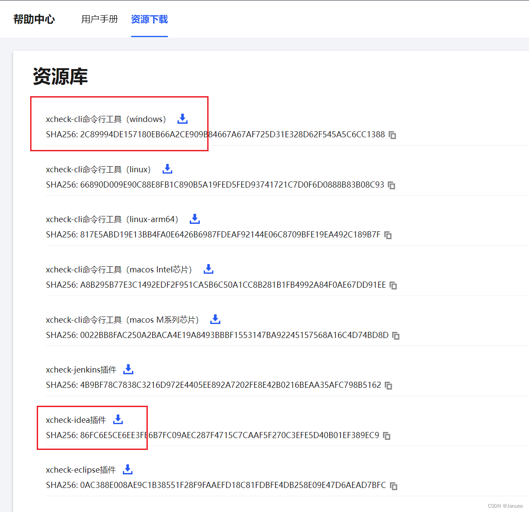Copy the xcheck-idea插件 SHA256 hash

pos(386,436)
